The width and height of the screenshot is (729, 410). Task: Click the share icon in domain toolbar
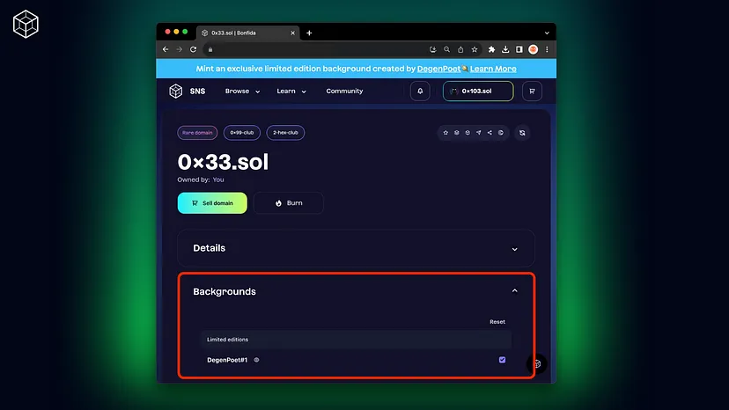coord(490,133)
